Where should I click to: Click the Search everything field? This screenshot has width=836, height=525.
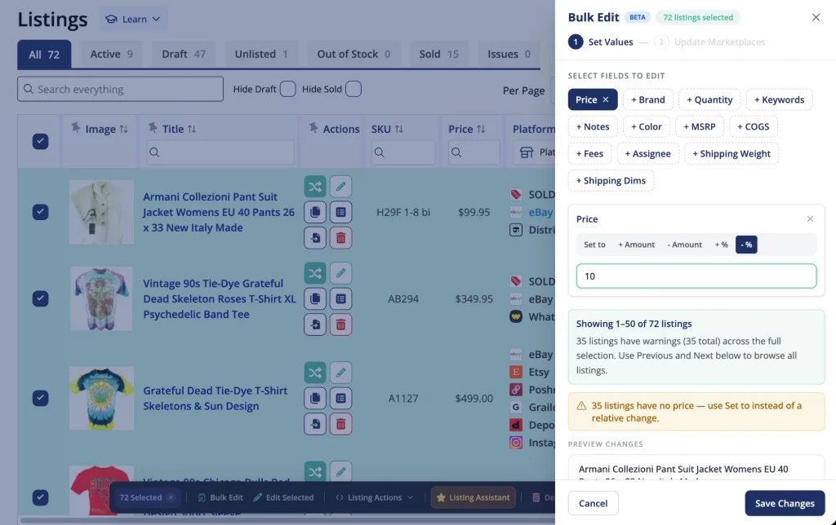click(x=121, y=89)
